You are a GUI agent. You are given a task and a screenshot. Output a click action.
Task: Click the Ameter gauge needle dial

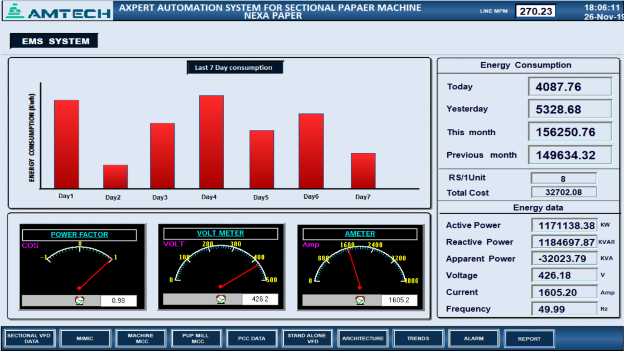pos(360,265)
